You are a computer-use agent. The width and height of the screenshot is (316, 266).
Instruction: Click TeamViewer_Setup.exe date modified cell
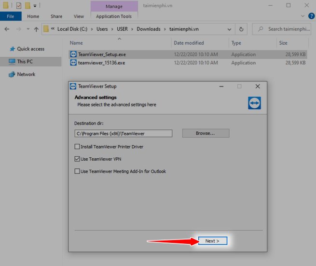click(196, 54)
